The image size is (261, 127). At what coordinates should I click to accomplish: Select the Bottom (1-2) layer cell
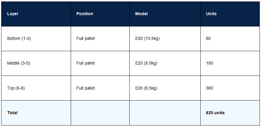[36, 39]
